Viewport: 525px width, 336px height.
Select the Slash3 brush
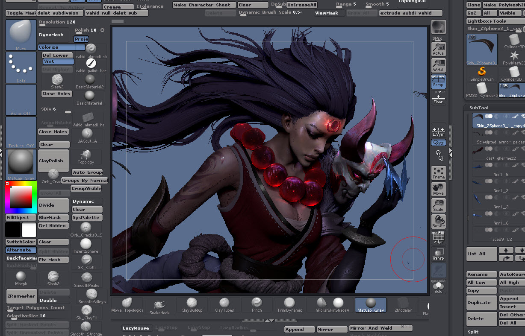coord(57,81)
